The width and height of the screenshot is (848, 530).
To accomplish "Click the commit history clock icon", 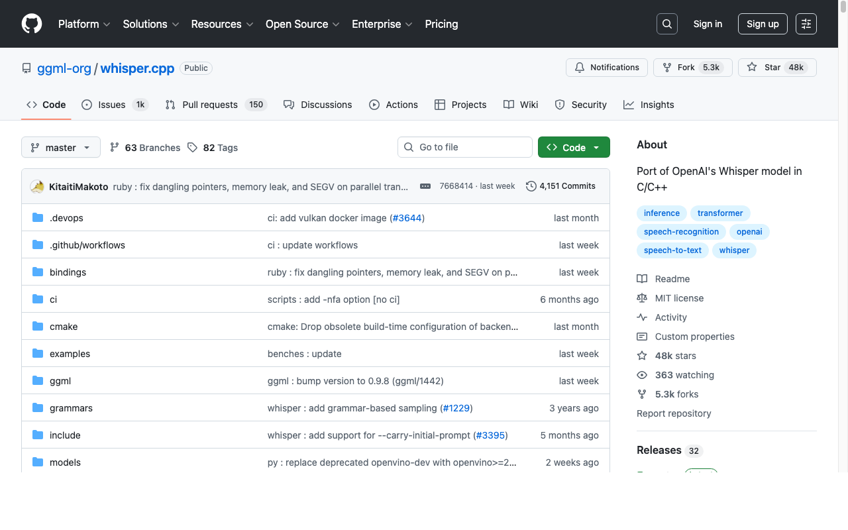I will click(531, 185).
